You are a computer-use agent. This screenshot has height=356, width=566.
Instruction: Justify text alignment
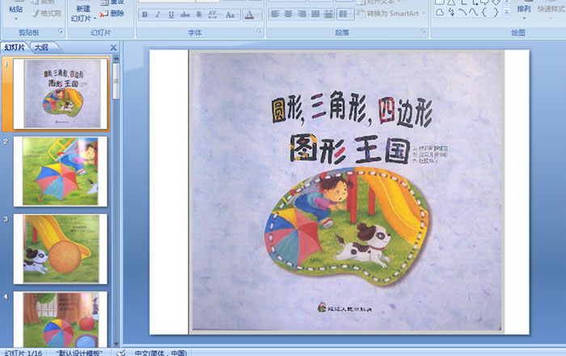click(x=315, y=14)
